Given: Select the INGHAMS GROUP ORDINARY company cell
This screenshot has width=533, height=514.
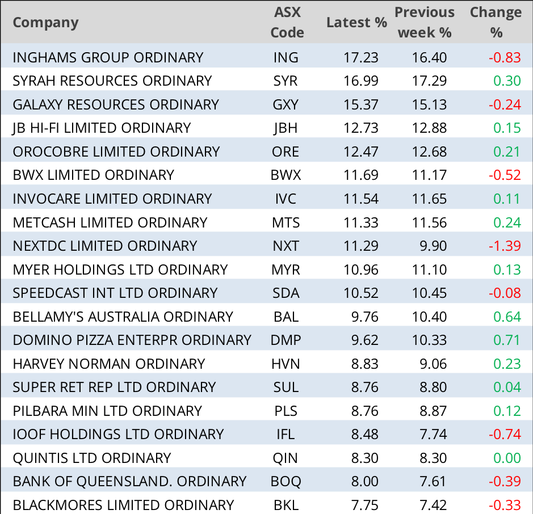Looking at the screenshot, I should click(108, 57).
